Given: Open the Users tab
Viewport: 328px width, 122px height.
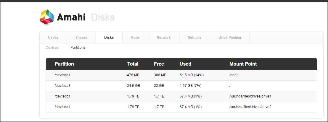Looking at the screenshot, I should coord(53,38).
